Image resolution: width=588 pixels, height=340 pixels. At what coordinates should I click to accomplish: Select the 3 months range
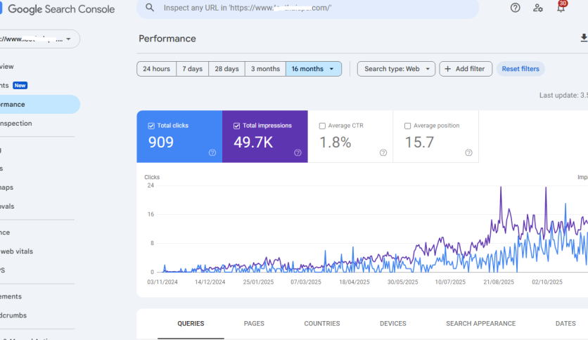pyautogui.click(x=265, y=69)
